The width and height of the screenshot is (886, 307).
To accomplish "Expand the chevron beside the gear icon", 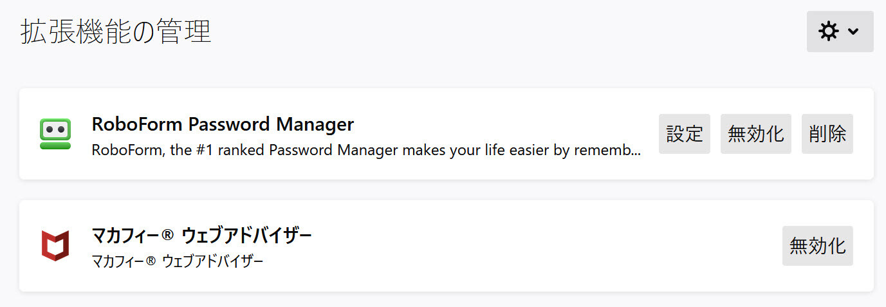I will tap(854, 32).
